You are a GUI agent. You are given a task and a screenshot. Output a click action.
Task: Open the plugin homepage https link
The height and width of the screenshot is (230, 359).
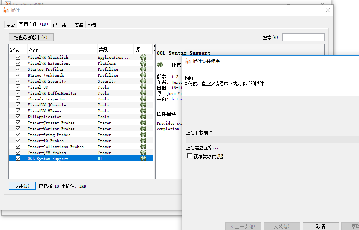[177, 99]
